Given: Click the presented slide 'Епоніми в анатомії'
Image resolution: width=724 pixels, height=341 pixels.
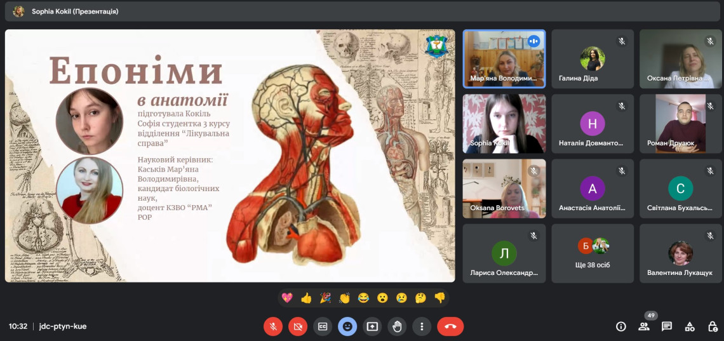Looking at the screenshot, I should tap(230, 156).
